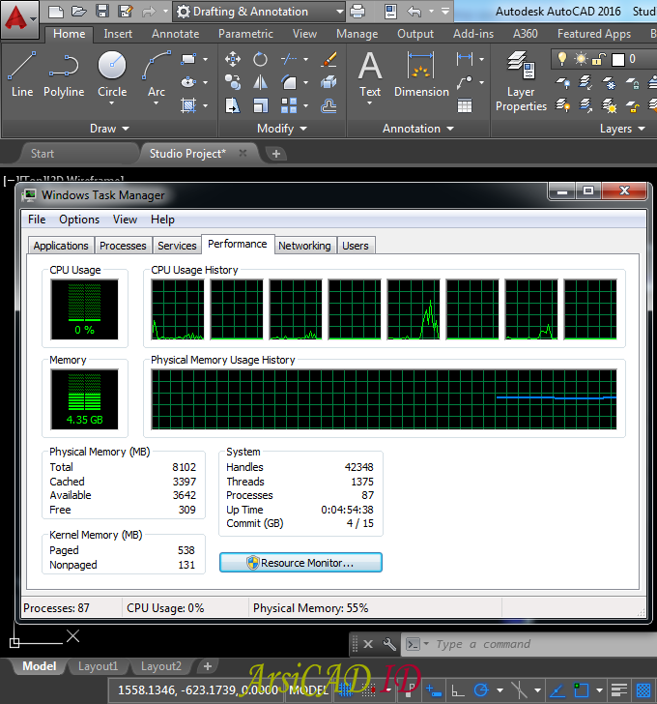Screen dimensions: 657x704
Task: Open the Text tool dropdown arrow
Action: coord(370,103)
